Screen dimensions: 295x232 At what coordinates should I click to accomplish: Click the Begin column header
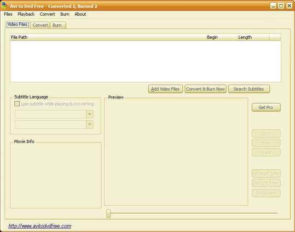[222, 37]
